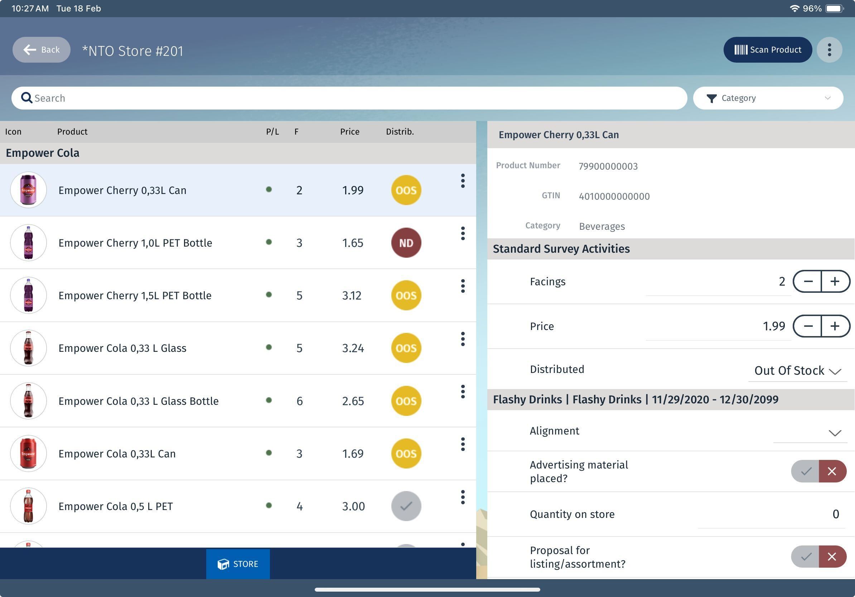Open options for Empower Cola 0,5 L PET
855x597 pixels.
click(463, 497)
